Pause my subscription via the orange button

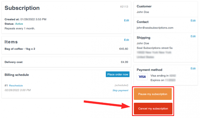[x=153, y=94]
